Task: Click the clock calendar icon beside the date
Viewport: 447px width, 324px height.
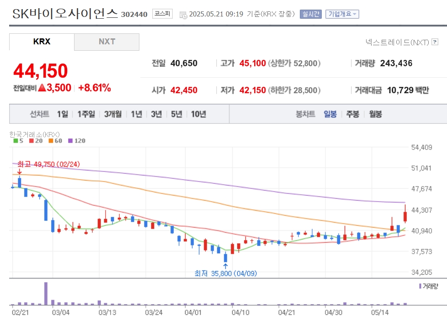Action: pos(183,15)
